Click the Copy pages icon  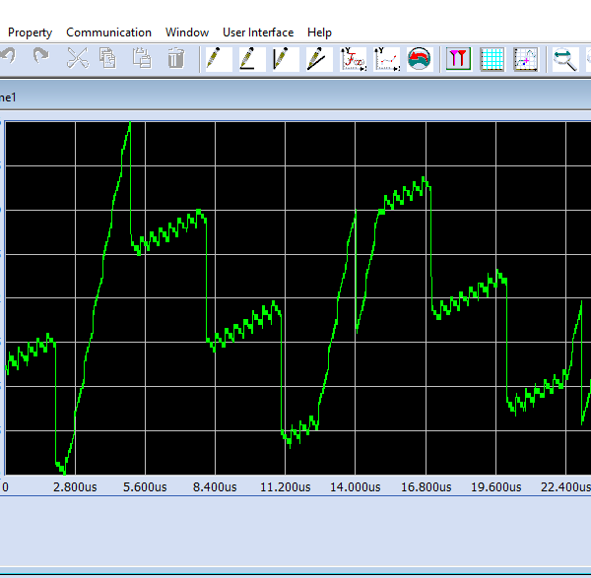[107, 59]
